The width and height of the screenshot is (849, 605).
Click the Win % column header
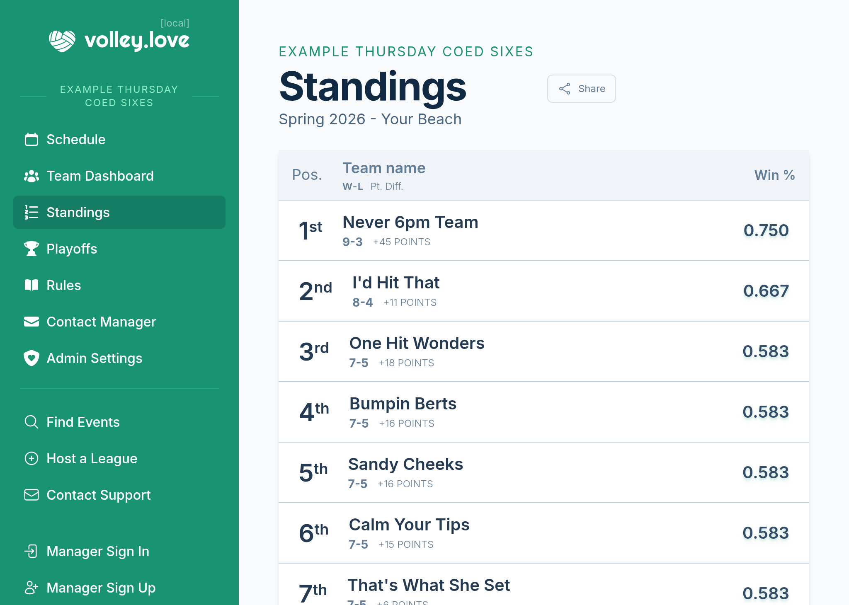(774, 175)
